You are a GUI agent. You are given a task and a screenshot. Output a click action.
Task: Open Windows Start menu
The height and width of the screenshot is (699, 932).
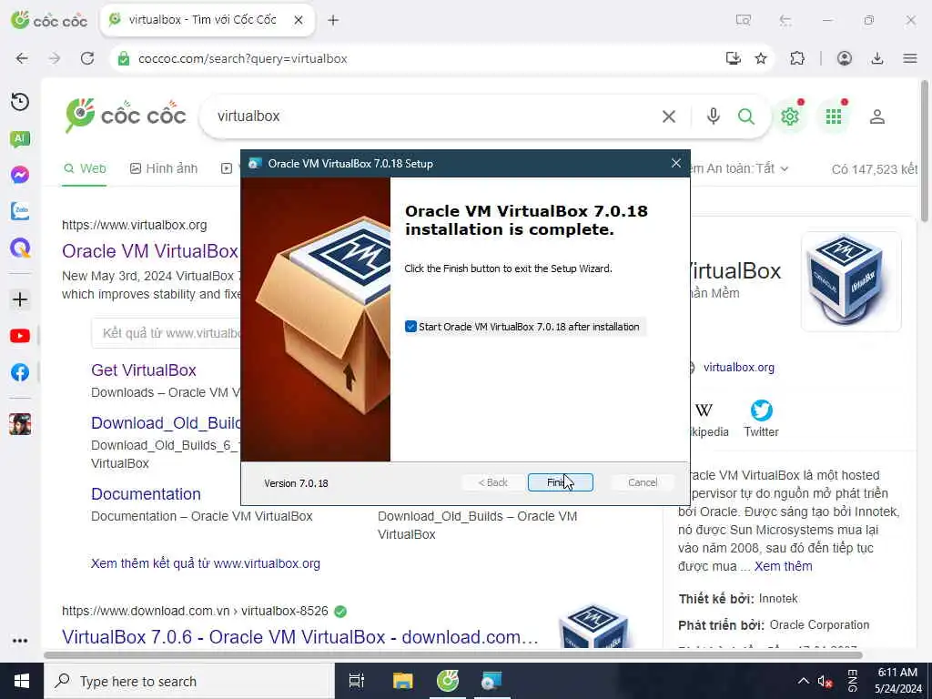point(22,681)
